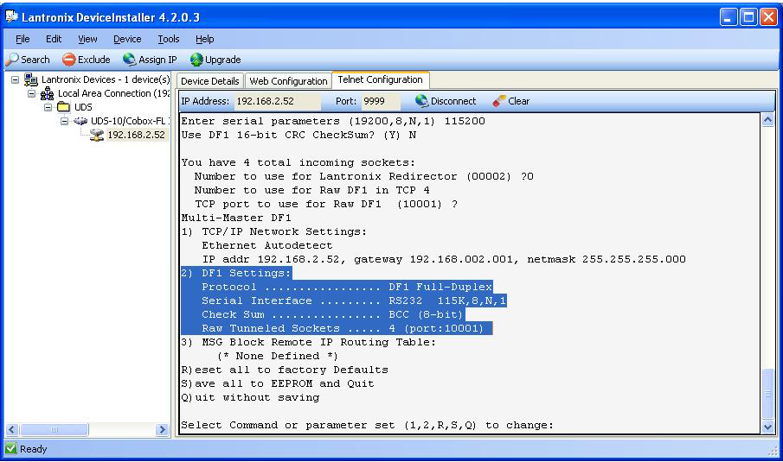The image size is (783, 462).
Task: Click the Assign IP toolbar label
Action: click(x=157, y=60)
